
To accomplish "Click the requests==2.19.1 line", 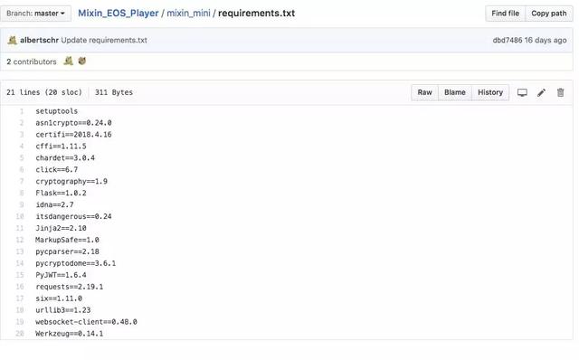I will 70,287.
